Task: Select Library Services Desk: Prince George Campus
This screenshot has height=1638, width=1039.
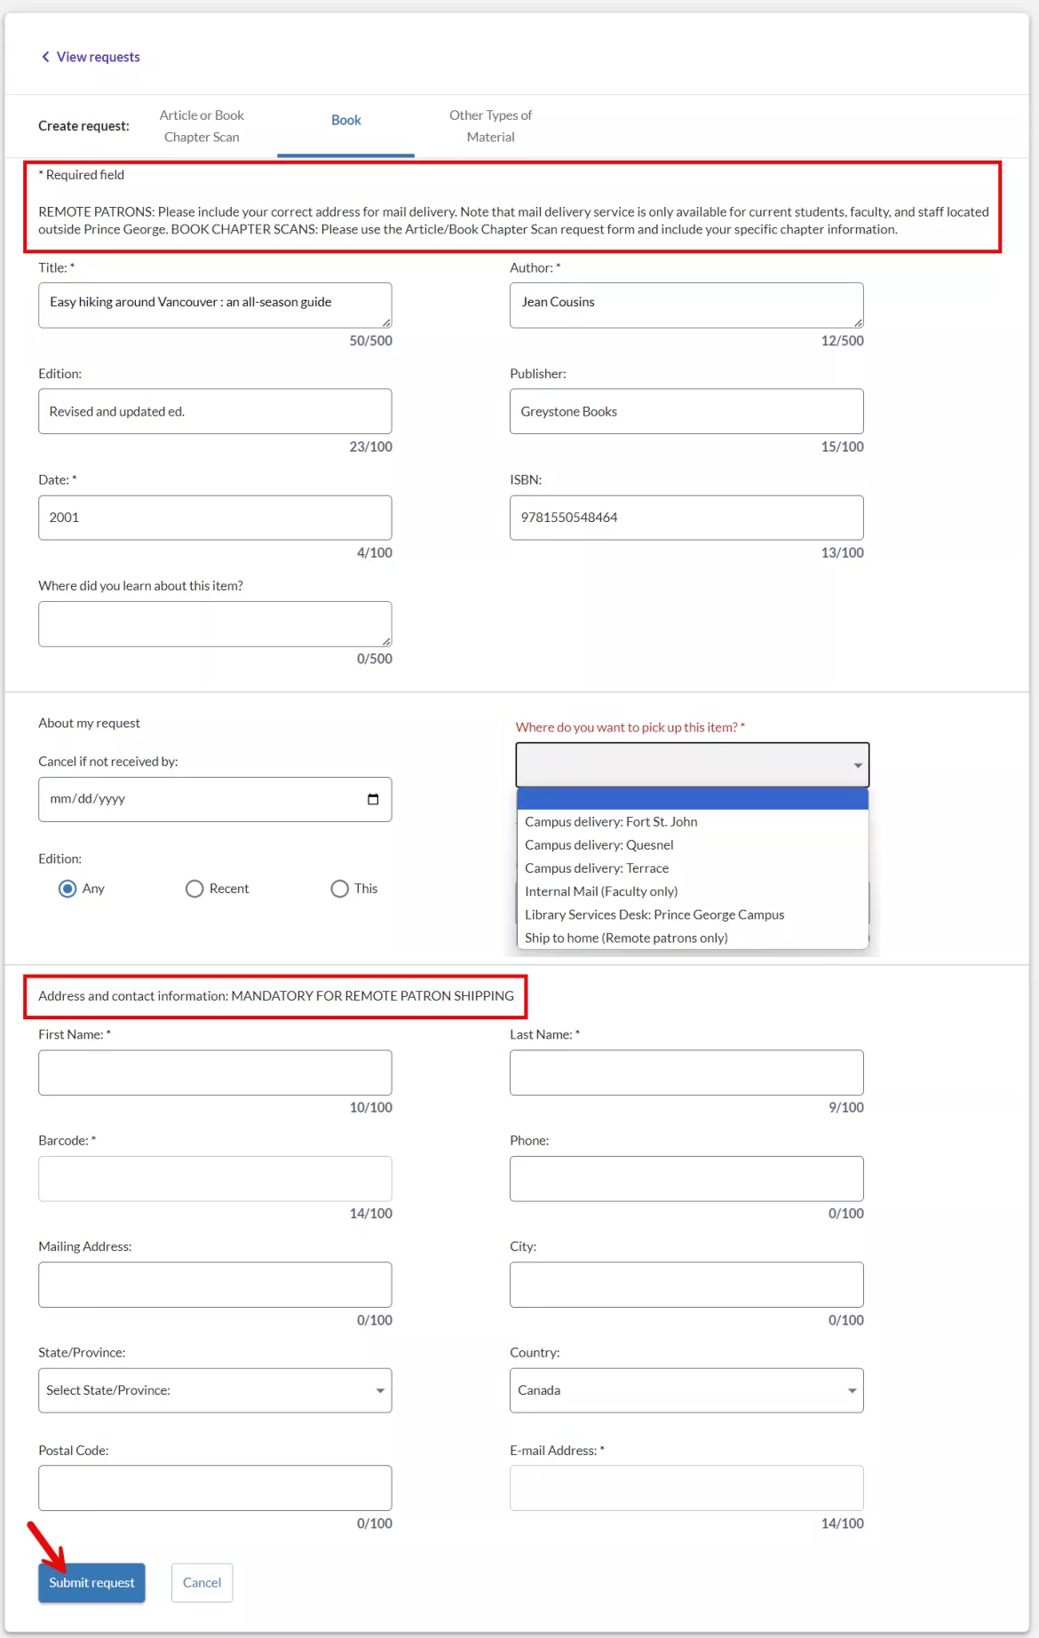Action: (693, 914)
